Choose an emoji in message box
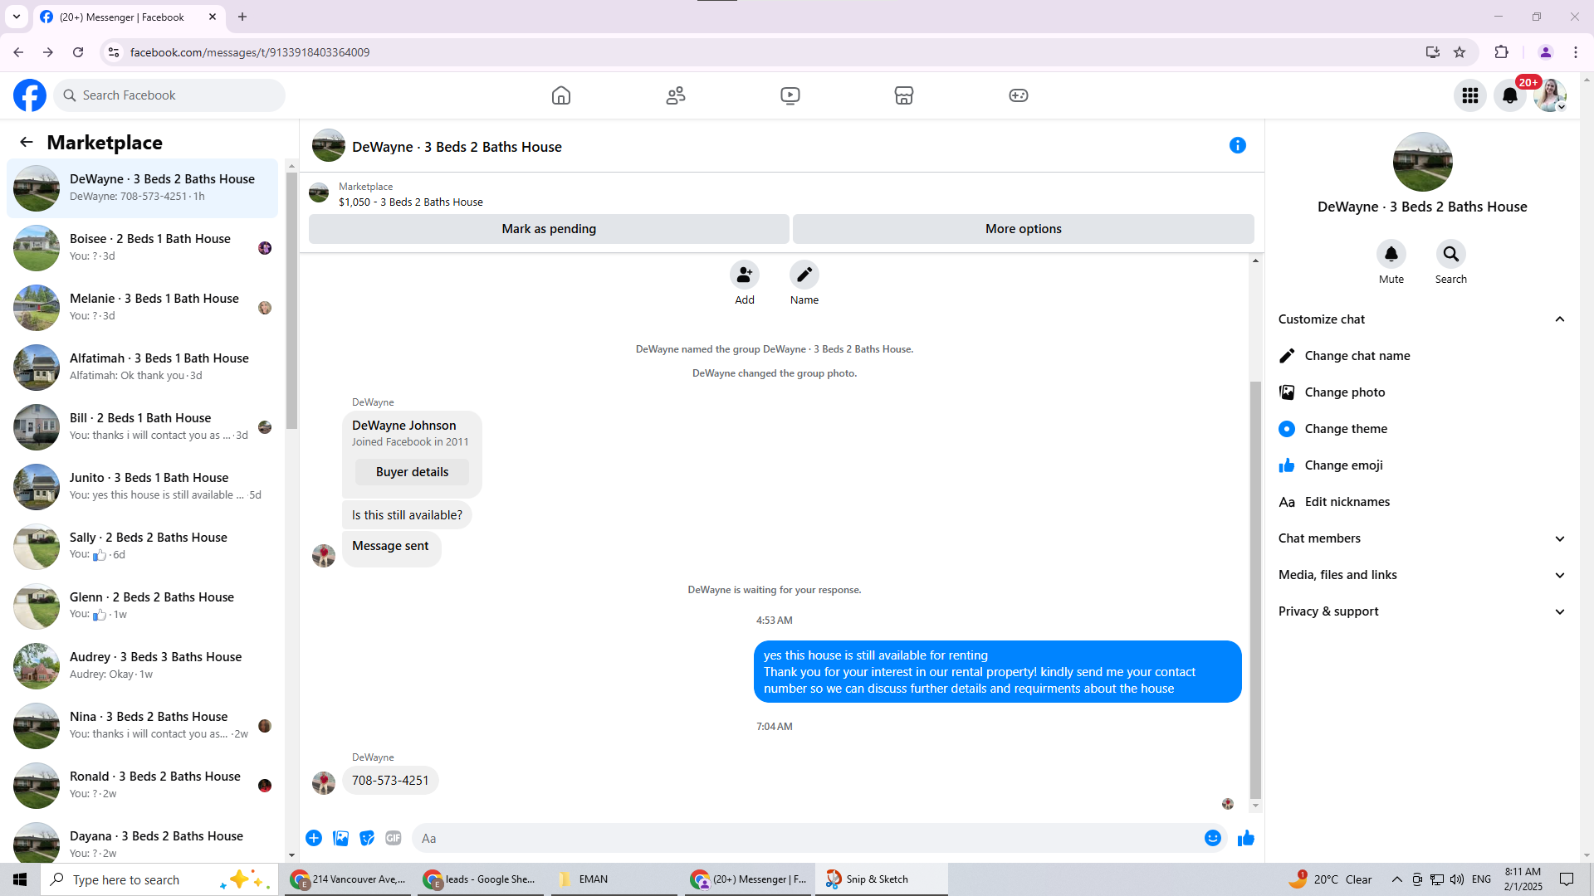1594x896 pixels. [1212, 839]
